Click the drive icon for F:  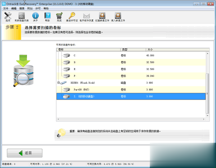click(x=67, y=76)
